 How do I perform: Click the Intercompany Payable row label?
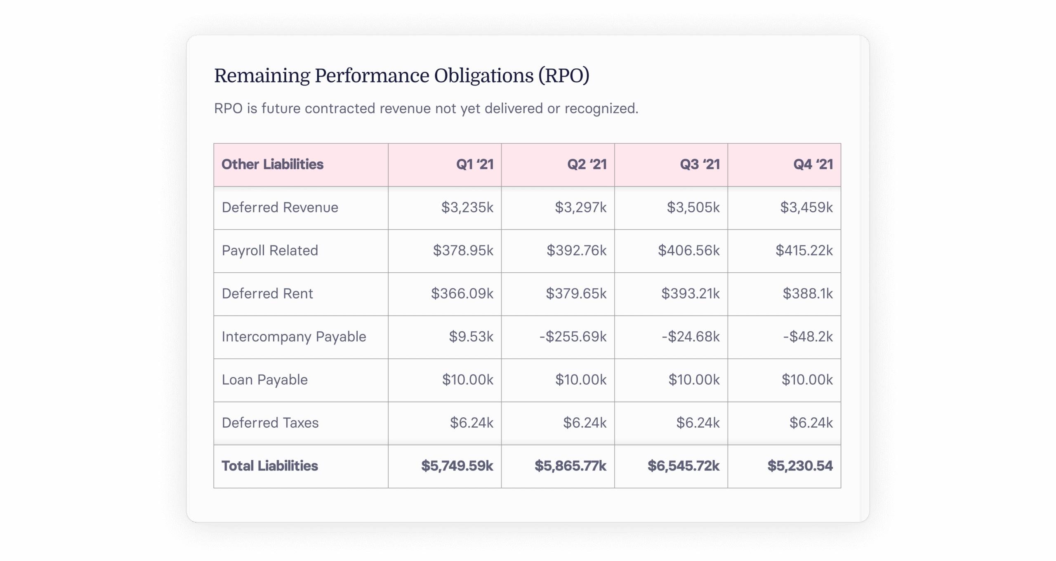pyautogui.click(x=294, y=337)
